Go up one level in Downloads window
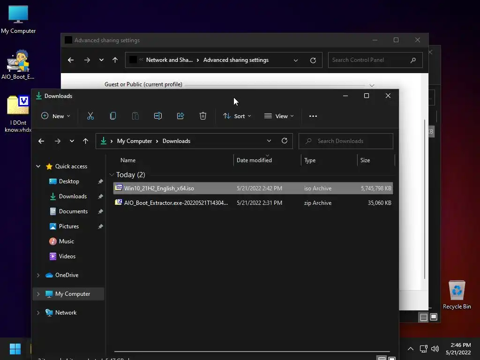The width and height of the screenshot is (480, 360). click(85, 141)
